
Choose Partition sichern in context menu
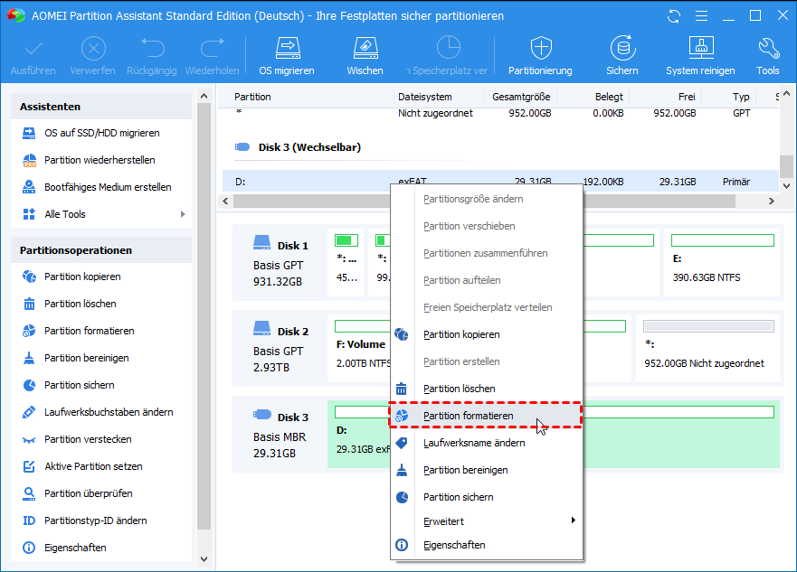pos(487,497)
